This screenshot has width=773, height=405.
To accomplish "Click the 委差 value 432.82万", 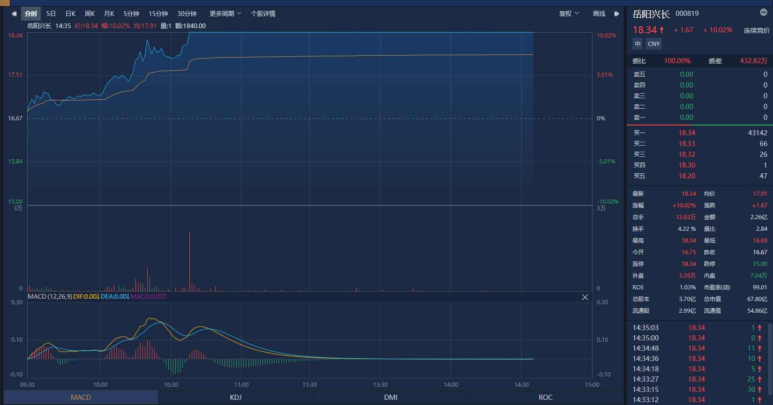I will (754, 61).
